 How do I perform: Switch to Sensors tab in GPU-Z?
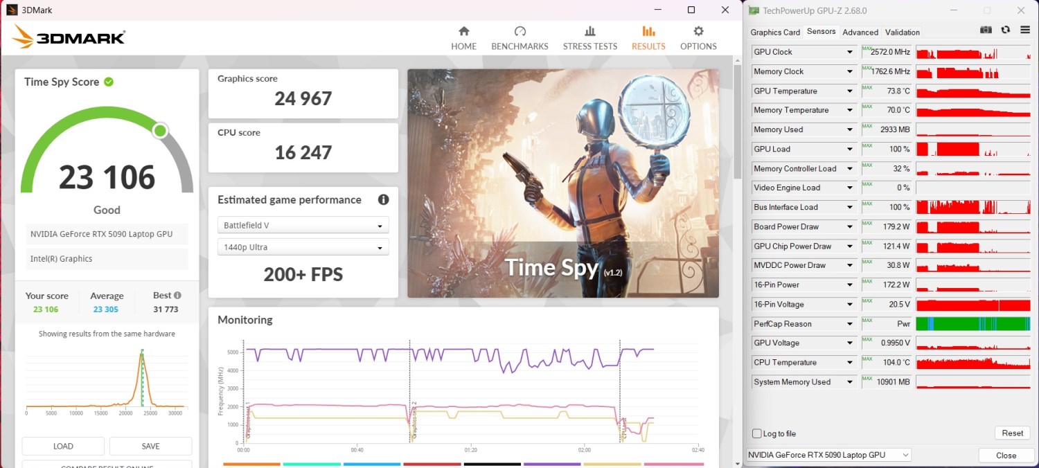click(821, 32)
